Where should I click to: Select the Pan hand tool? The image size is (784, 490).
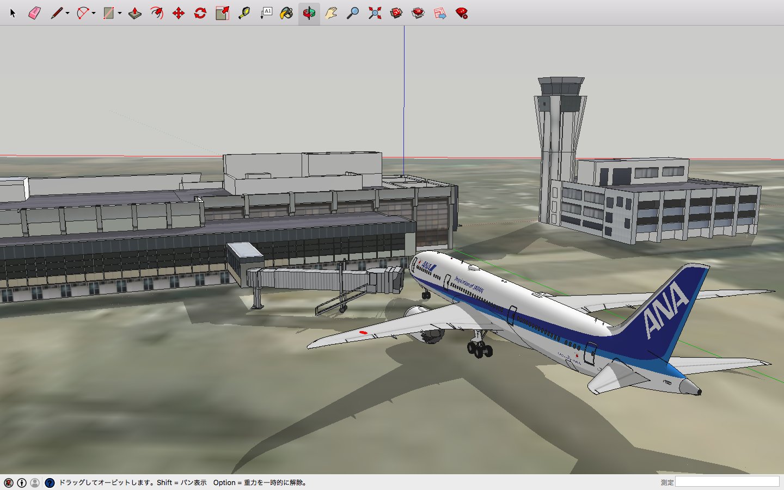pos(331,13)
